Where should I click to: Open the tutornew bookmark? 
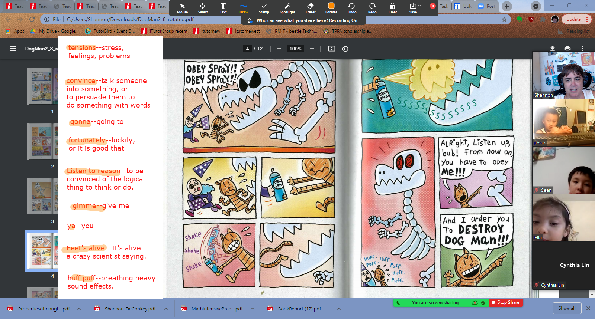click(207, 31)
